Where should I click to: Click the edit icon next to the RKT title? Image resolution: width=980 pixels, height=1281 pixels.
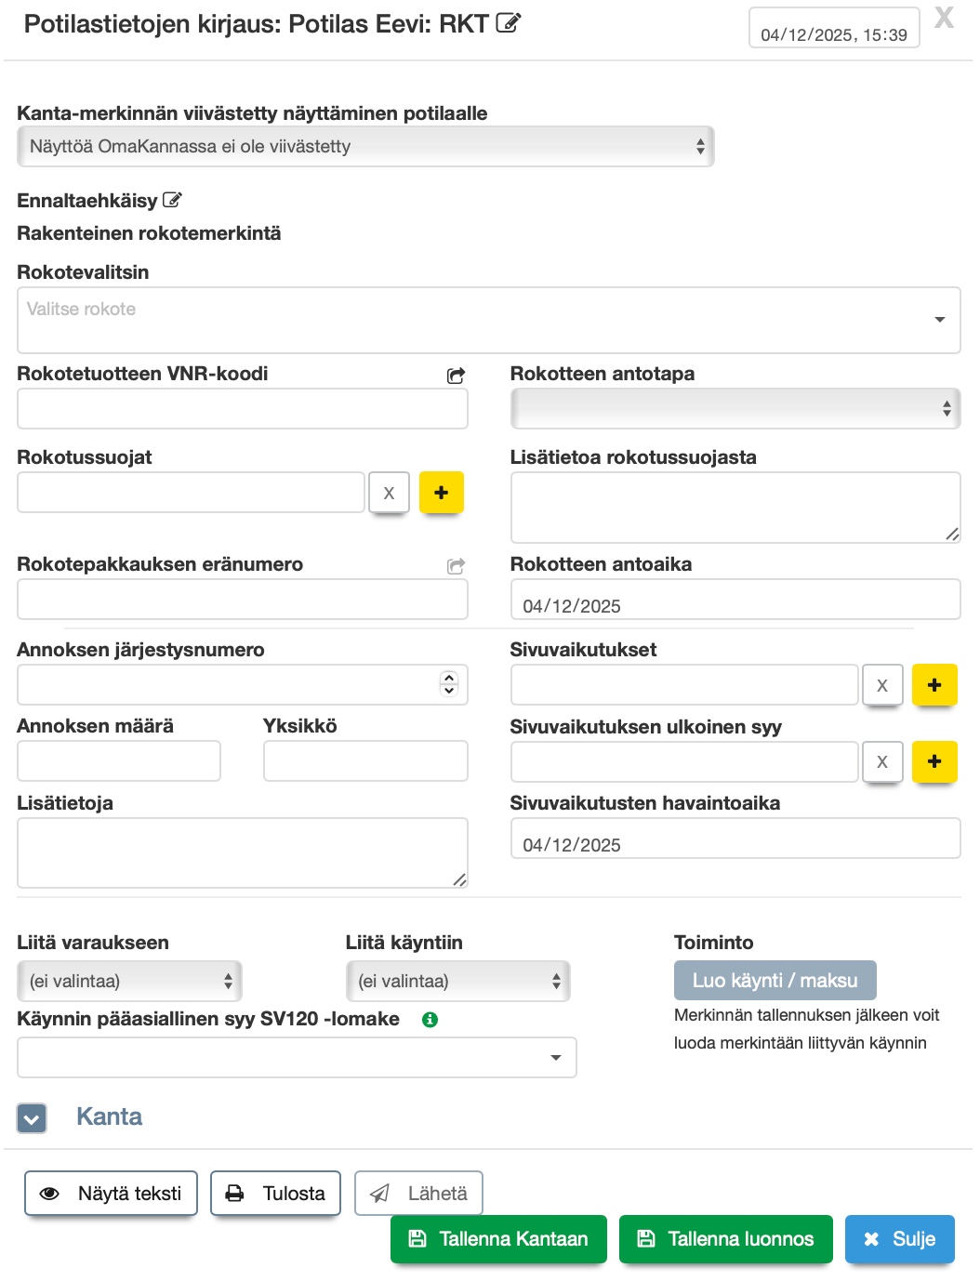tap(509, 23)
